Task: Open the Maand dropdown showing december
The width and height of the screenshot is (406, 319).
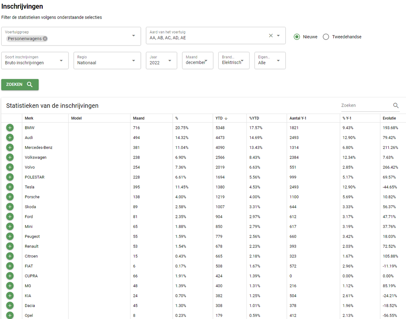Action: coord(198,61)
